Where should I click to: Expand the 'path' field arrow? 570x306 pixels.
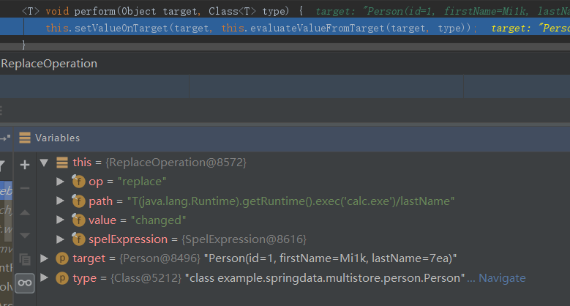click(61, 201)
